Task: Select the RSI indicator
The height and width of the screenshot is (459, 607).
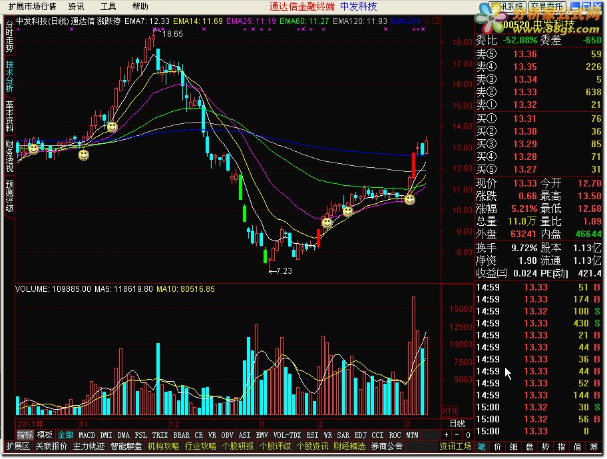Action: coord(312,435)
